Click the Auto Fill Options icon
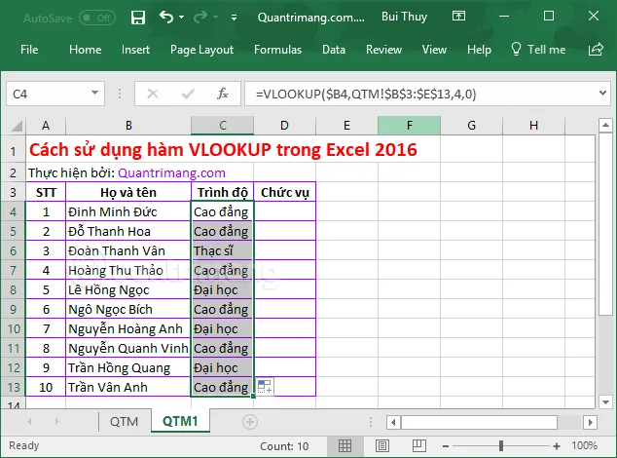617x458 pixels. coord(265,387)
